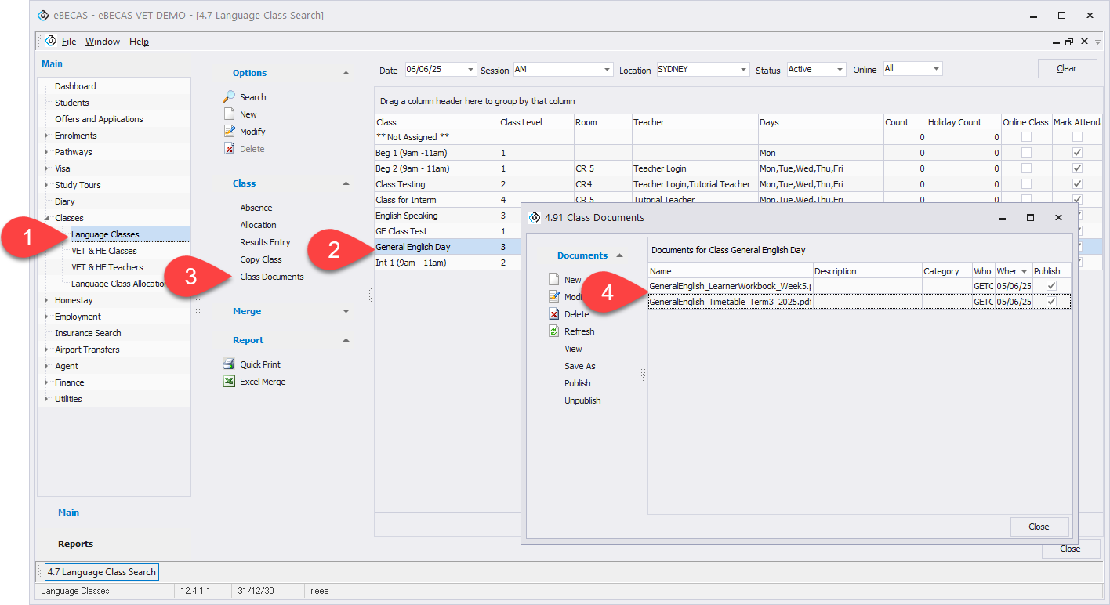Click the Search magnifier icon in Options

(x=229, y=96)
